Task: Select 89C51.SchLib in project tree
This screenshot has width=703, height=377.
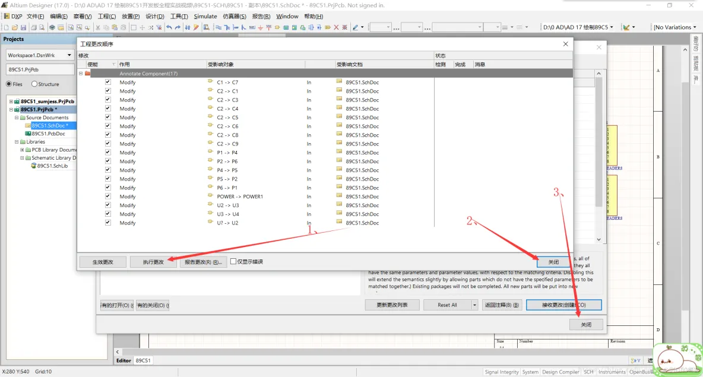Action: tap(52, 166)
